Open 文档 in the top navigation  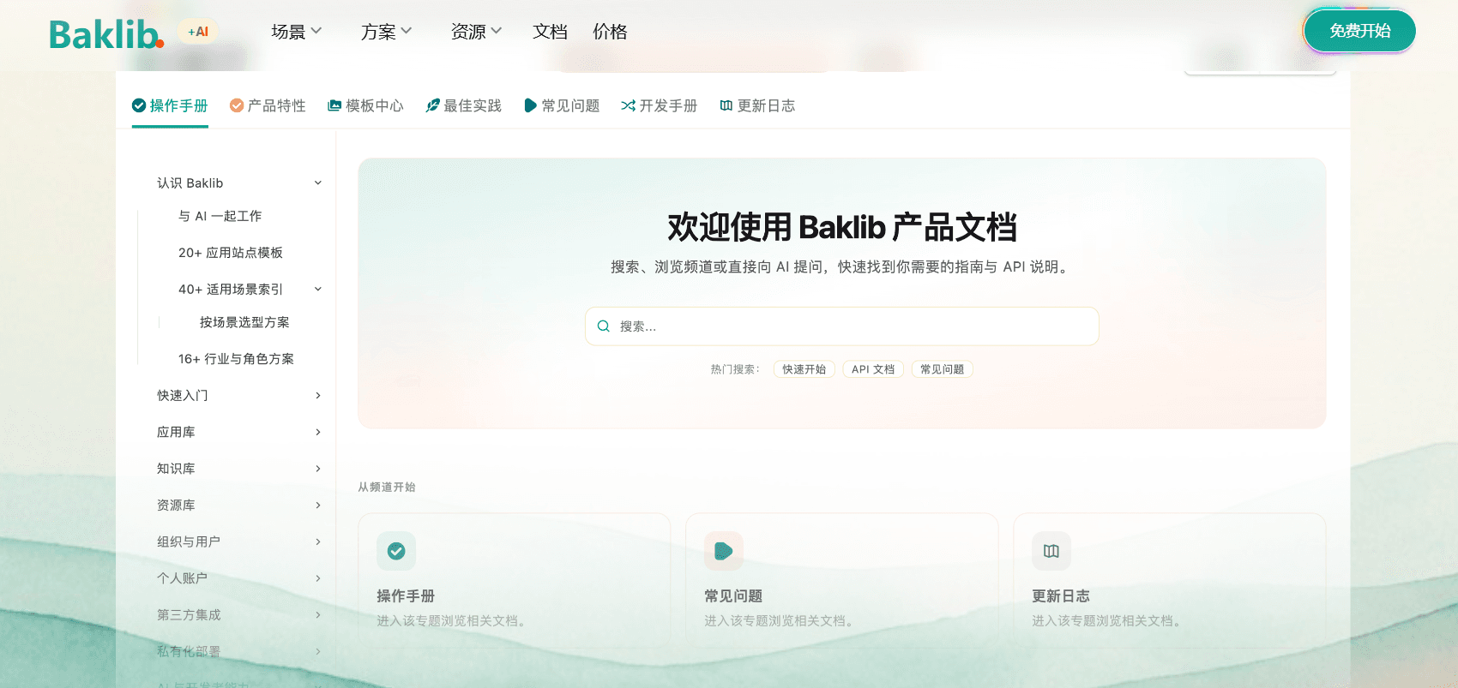pos(550,32)
